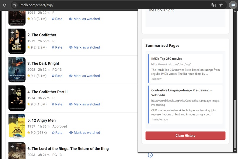Mark The Godfather as watched
Screen dimensions: 238x159
tap(84, 47)
